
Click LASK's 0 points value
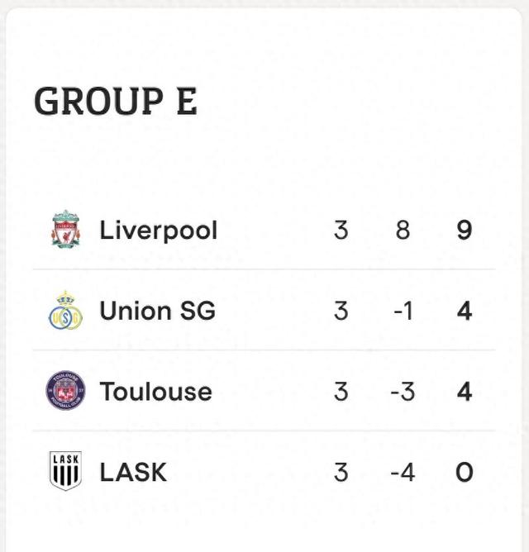coord(464,472)
